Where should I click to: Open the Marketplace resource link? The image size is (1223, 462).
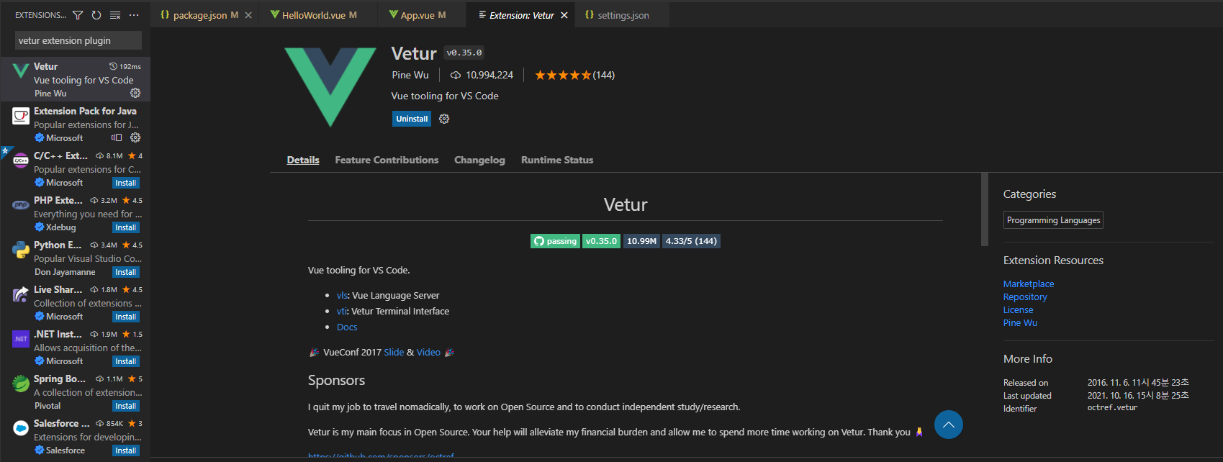pyautogui.click(x=1029, y=284)
